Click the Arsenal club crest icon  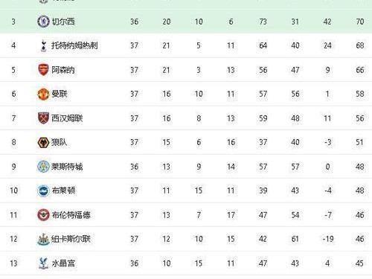click(43, 70)
